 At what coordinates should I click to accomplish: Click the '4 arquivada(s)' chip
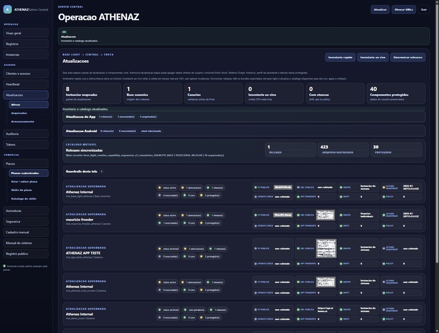(x=148, y=117)
